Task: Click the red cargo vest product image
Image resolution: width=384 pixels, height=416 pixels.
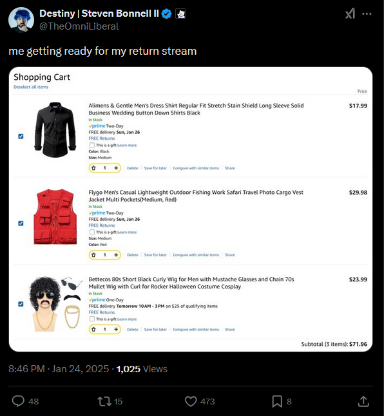Action: point(55,217)
